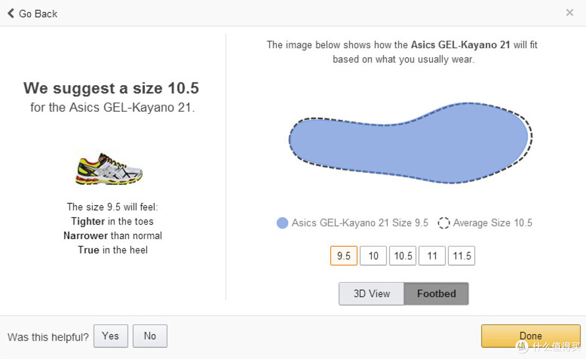Select size 10.5 option

[403, 256]
